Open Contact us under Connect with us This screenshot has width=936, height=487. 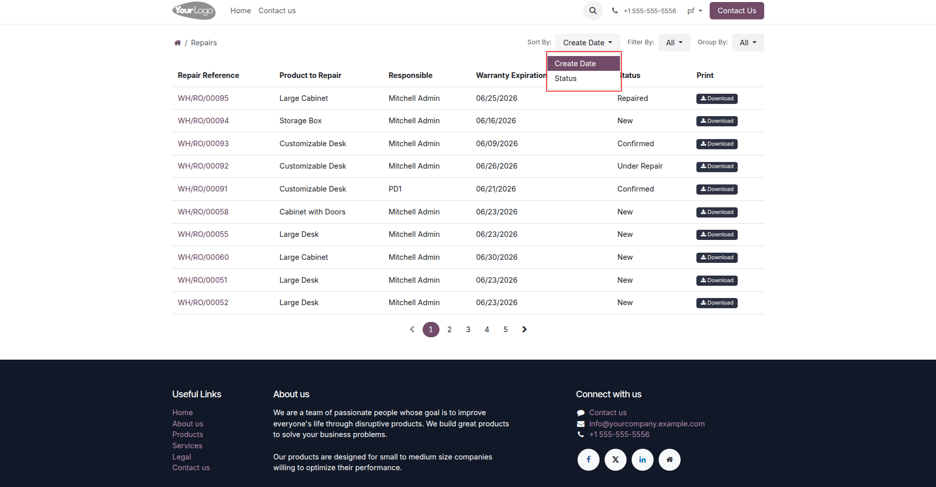point(608,413)
